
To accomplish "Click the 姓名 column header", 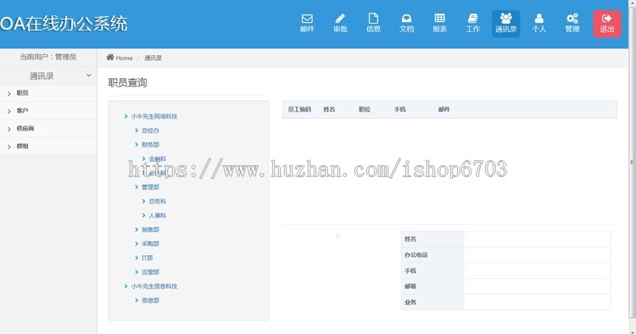I will pyautogui.click(x=329, y=109).
